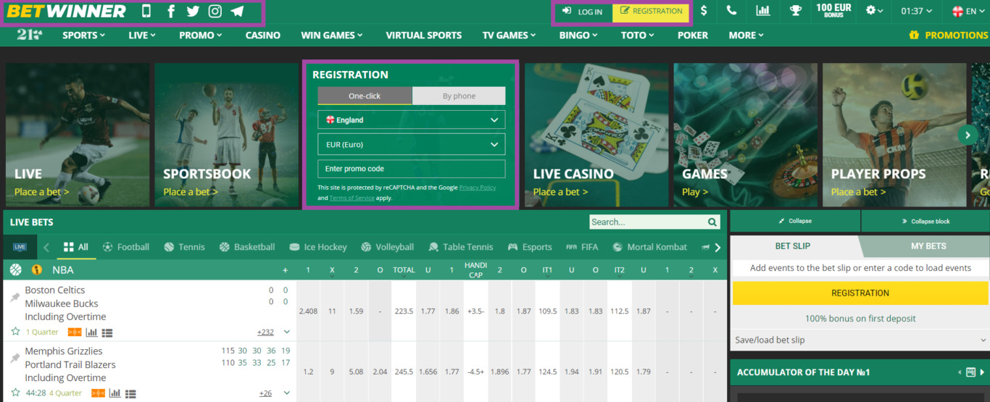
Task: Open the LIVE CASINO banner
Action: (596, 135)
